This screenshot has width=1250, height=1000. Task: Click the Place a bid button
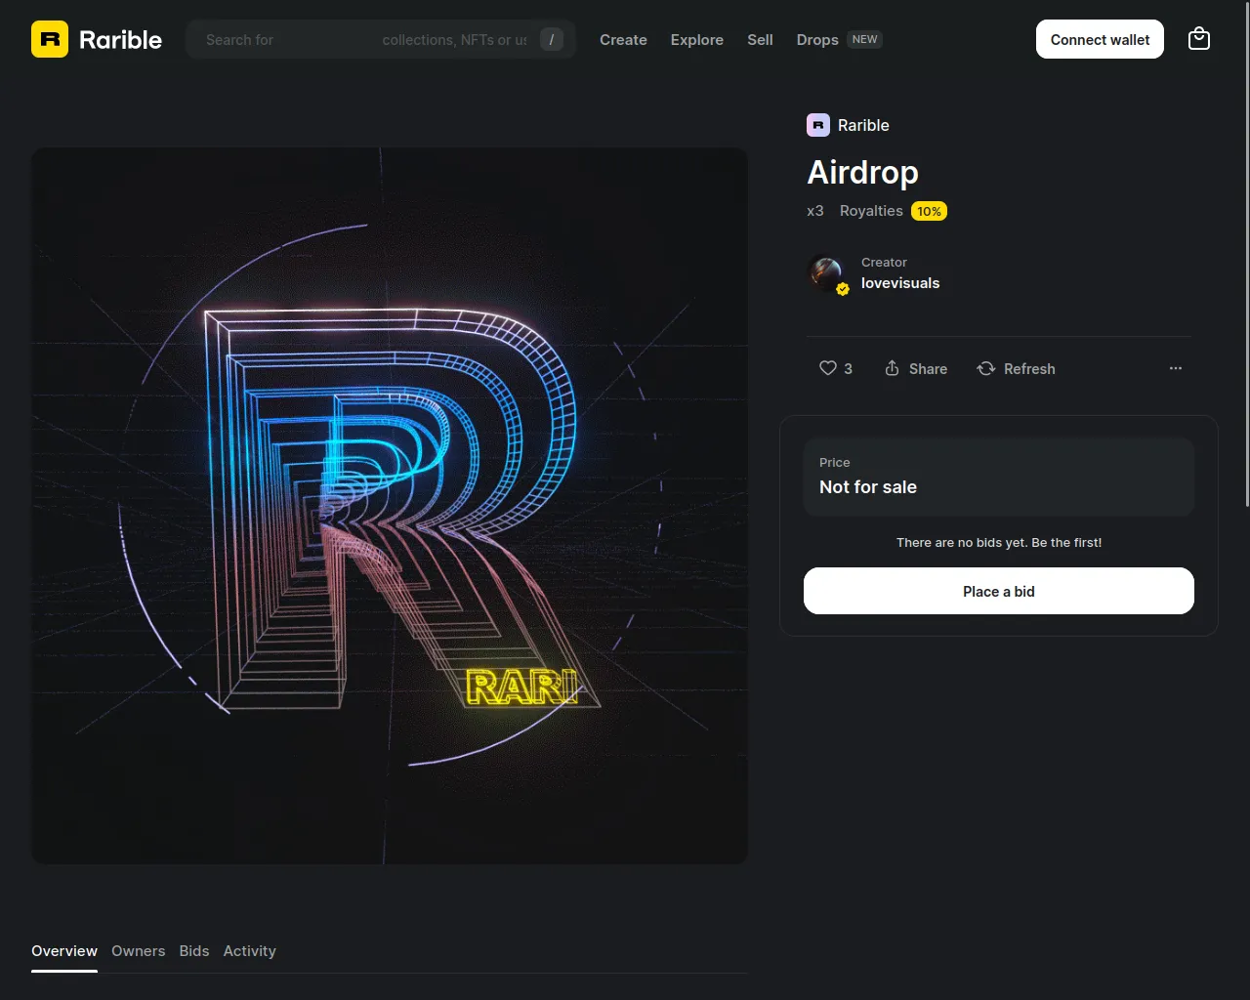(x=999, y=591)
